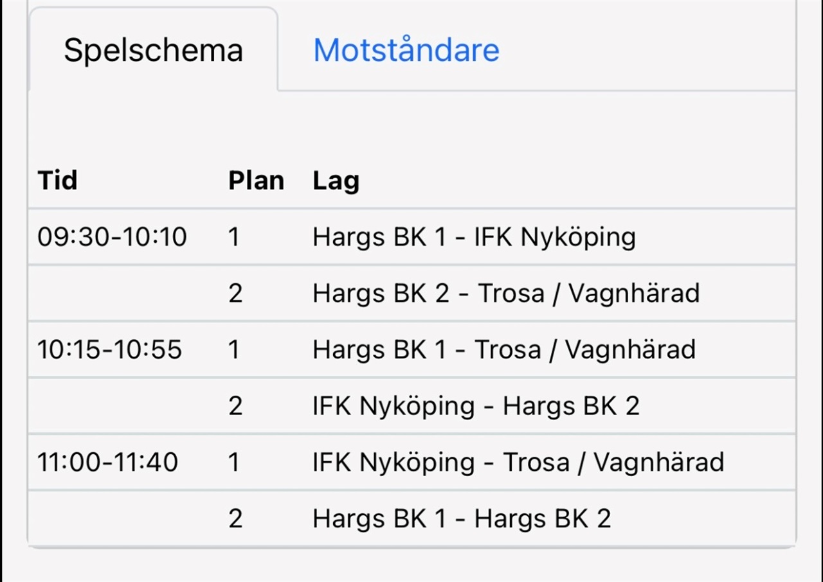
Task: Select the 10:15-10:55 time slot cell
Action: [110, 350]
